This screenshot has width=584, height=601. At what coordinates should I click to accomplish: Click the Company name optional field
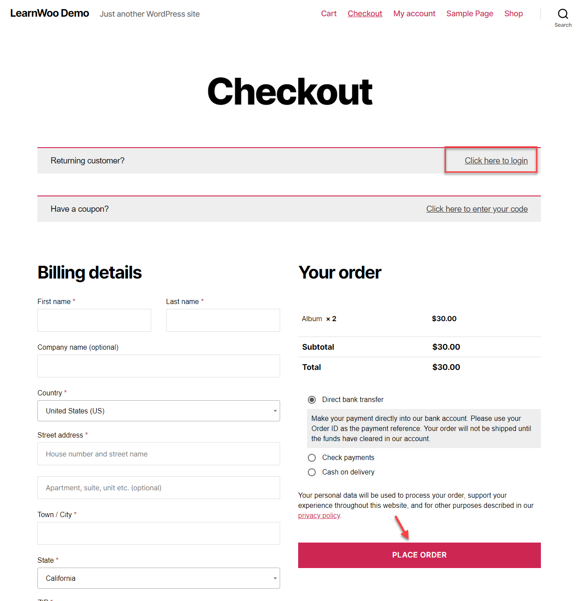pos(158,366)
